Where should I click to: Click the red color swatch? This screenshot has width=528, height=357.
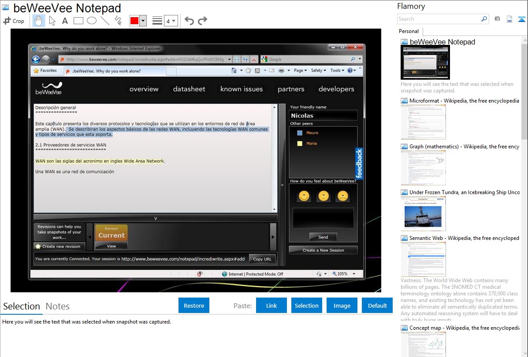point(134,21)
